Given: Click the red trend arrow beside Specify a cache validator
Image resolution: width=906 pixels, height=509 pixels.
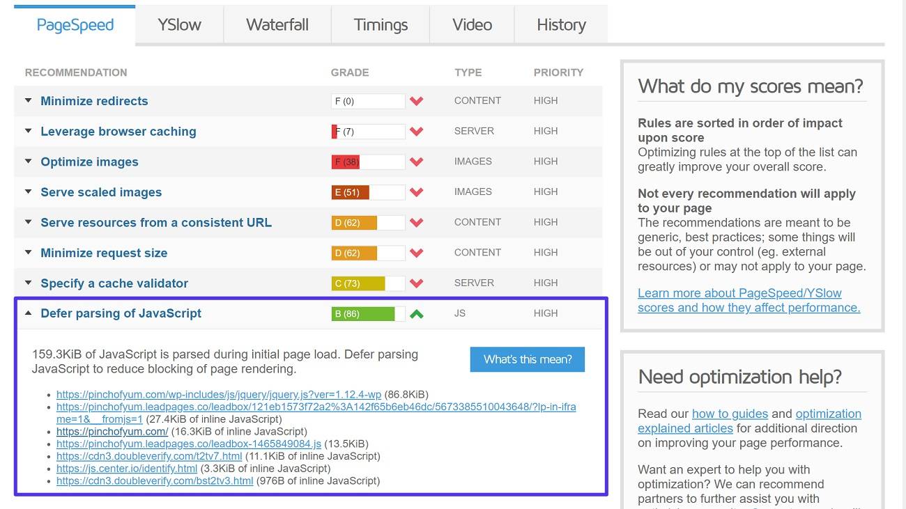Looking at the screenshot, I should click(416, 283).
